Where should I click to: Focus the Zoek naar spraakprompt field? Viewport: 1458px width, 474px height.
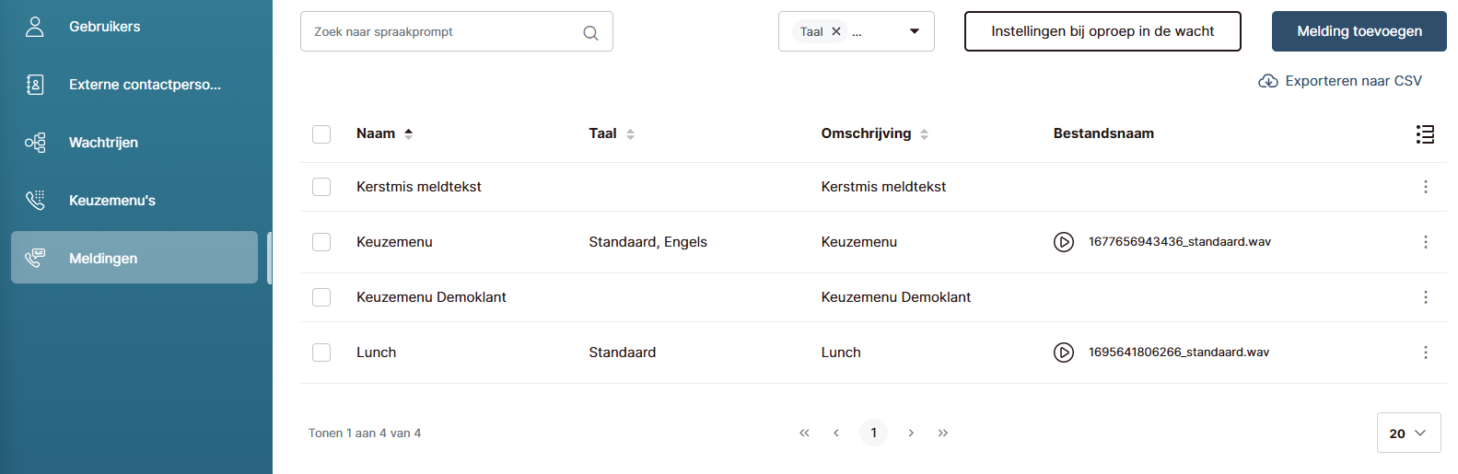pyautogui.click(x=442, y=31)
